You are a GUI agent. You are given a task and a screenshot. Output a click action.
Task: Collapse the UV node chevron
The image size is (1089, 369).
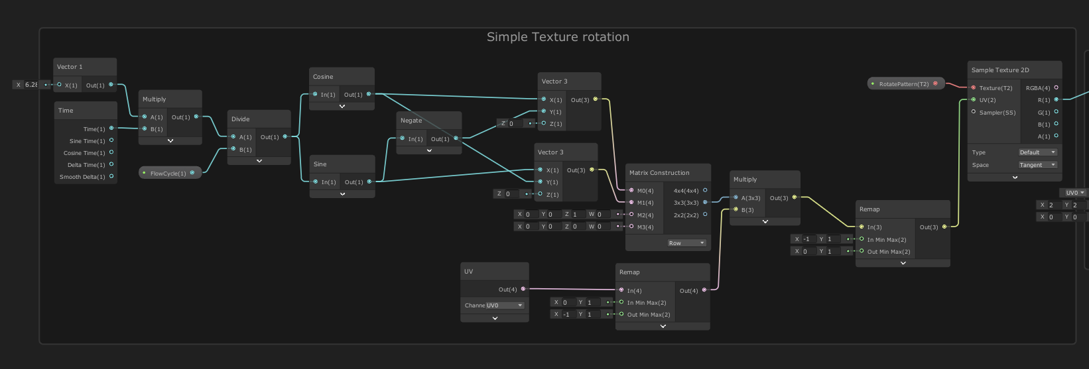click(495, 318)
